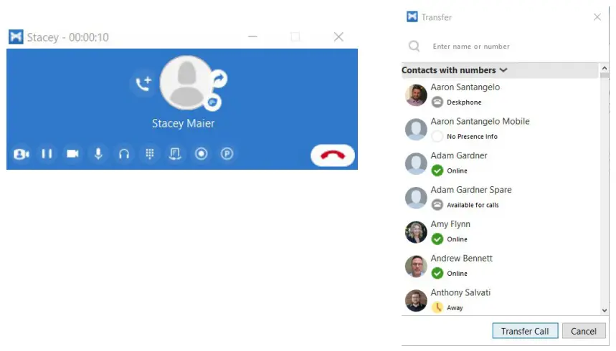This screenshot has height=351, width=616.
Task: Park the call with P icon
Action: point(227,154)
